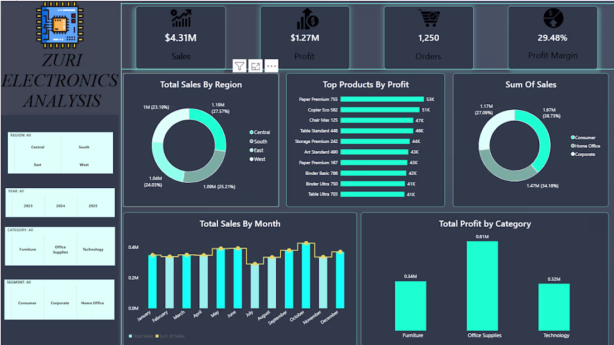Filter by year 2025

93,206
